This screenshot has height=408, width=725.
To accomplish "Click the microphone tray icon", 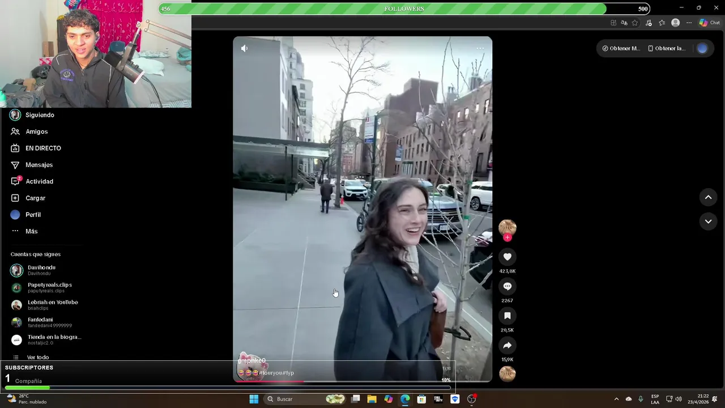I will pos(641,399).
